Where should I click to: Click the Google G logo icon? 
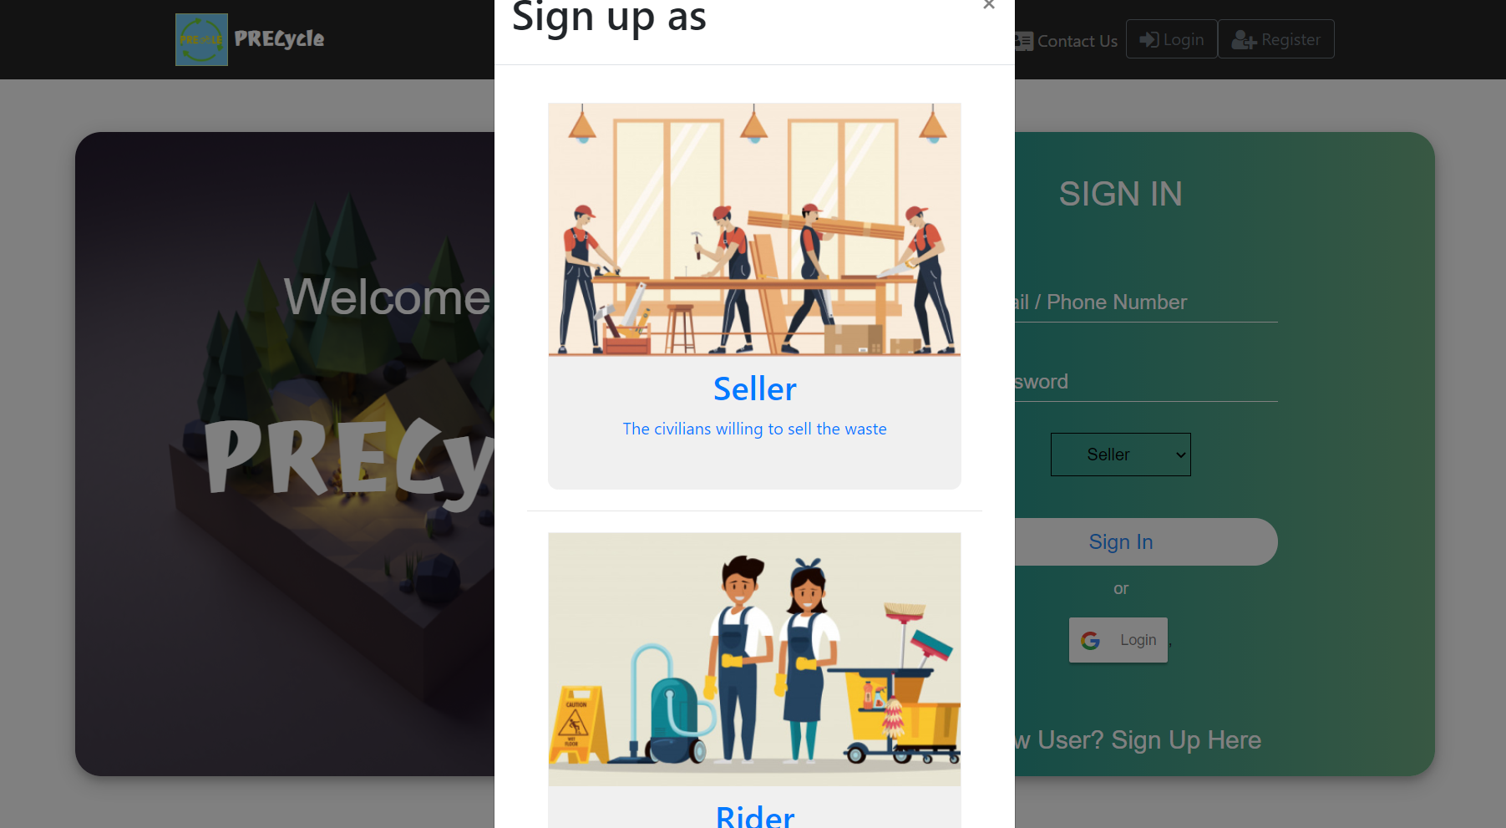pos(1090,640)
